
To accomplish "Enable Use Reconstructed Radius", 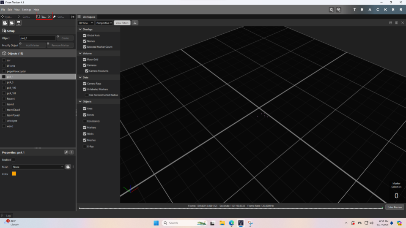I will (x=86, y=95).
